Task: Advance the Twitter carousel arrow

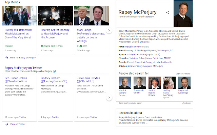Action: [109, 98]
